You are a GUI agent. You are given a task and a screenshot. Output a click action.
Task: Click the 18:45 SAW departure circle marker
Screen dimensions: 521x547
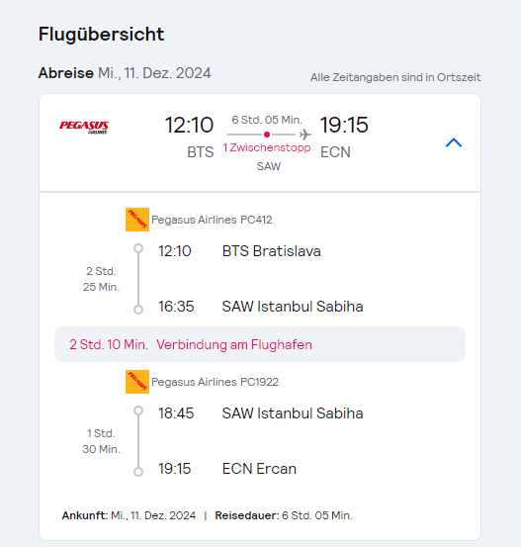pyautogui.click(x=138, y=410)
